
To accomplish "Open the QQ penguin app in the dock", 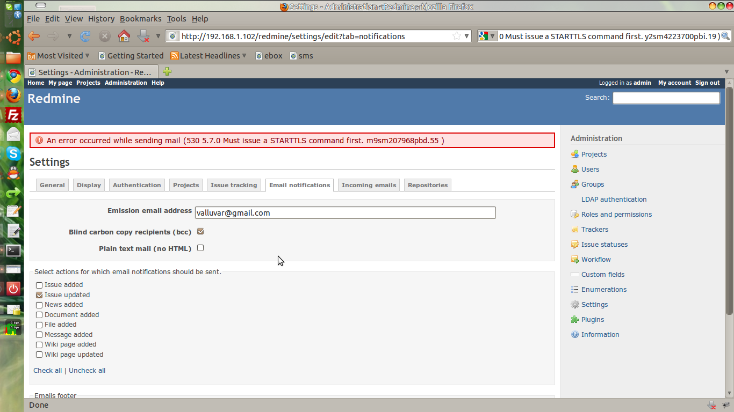I will click(x=13, y=173).
